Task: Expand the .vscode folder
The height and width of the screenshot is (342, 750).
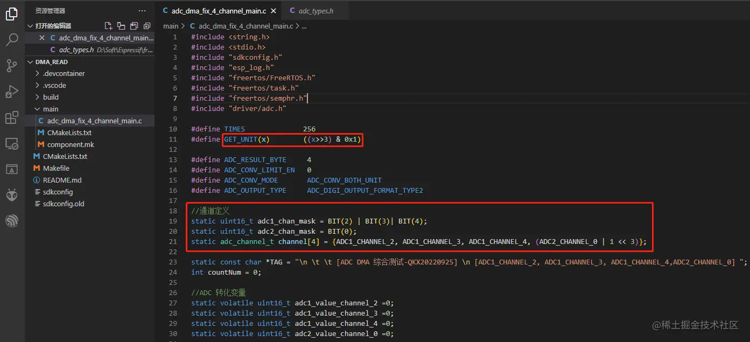Action: tap(54, 85)
